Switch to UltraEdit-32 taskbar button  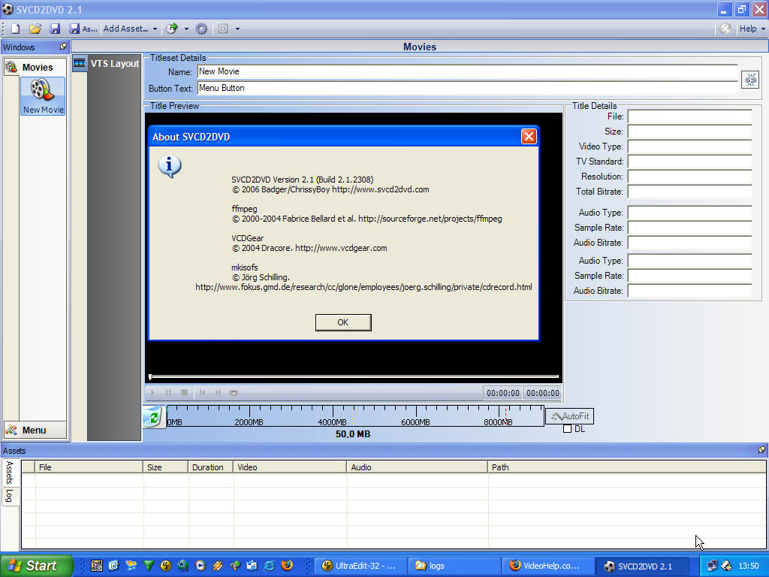[x=360, y=566]
